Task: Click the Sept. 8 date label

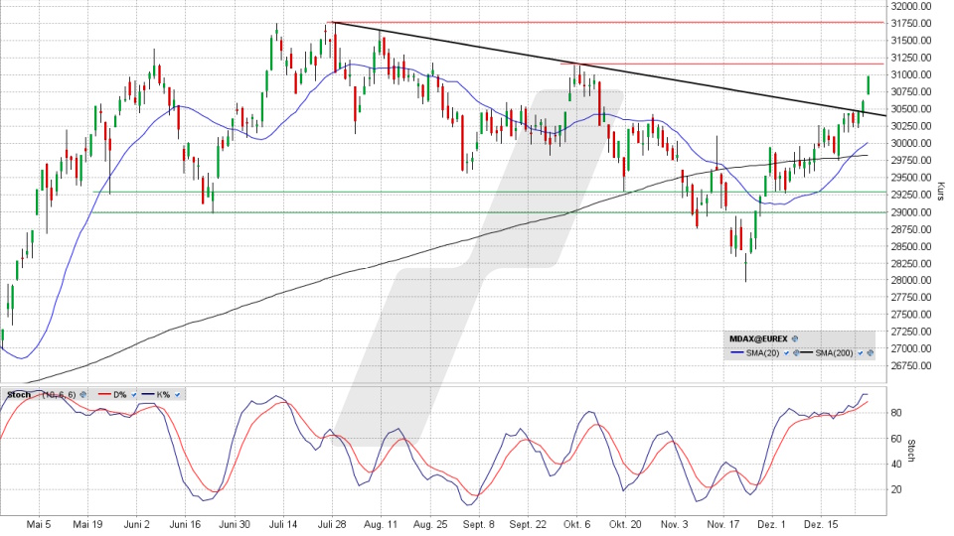Action: pos(478,524)
